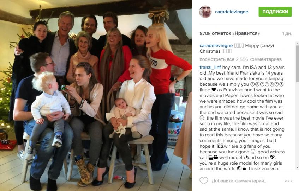Image resolution: width=299 pixels, height=191 pixels.
Task: Click the caradelevingne name in the caption
Action: click(216, 46)
